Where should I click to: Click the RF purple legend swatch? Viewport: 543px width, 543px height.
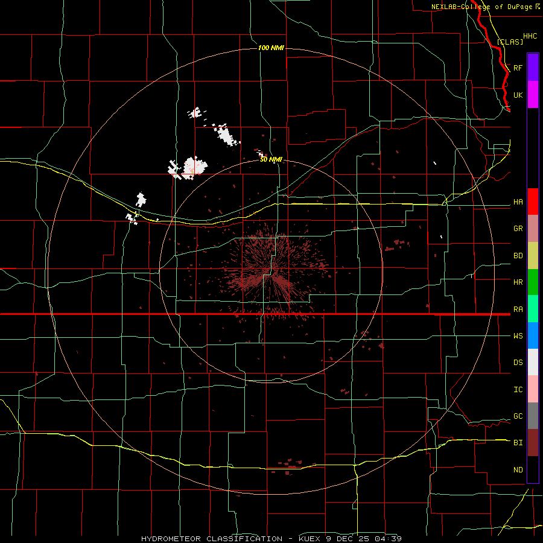click(x=533, y=68)
